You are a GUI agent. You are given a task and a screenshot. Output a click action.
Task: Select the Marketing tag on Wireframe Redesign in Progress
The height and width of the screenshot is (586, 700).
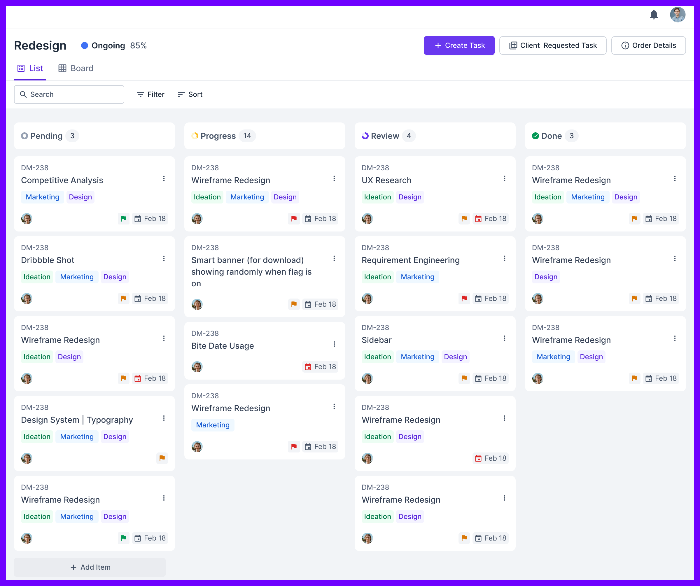click(247, 197)
